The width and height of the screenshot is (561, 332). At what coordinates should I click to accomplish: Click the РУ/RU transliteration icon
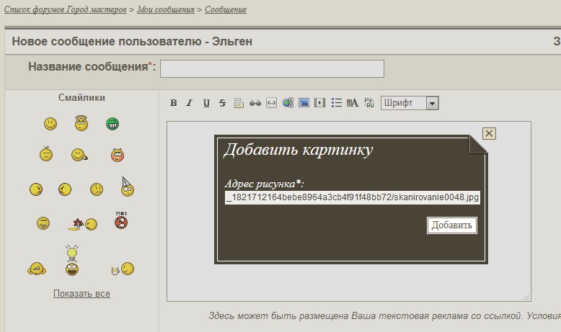click(x=369, y=103)
